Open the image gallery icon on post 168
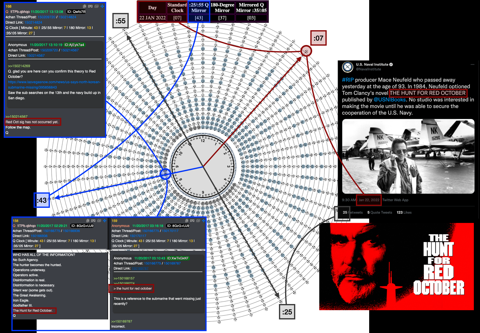 [x=97, y=6]
